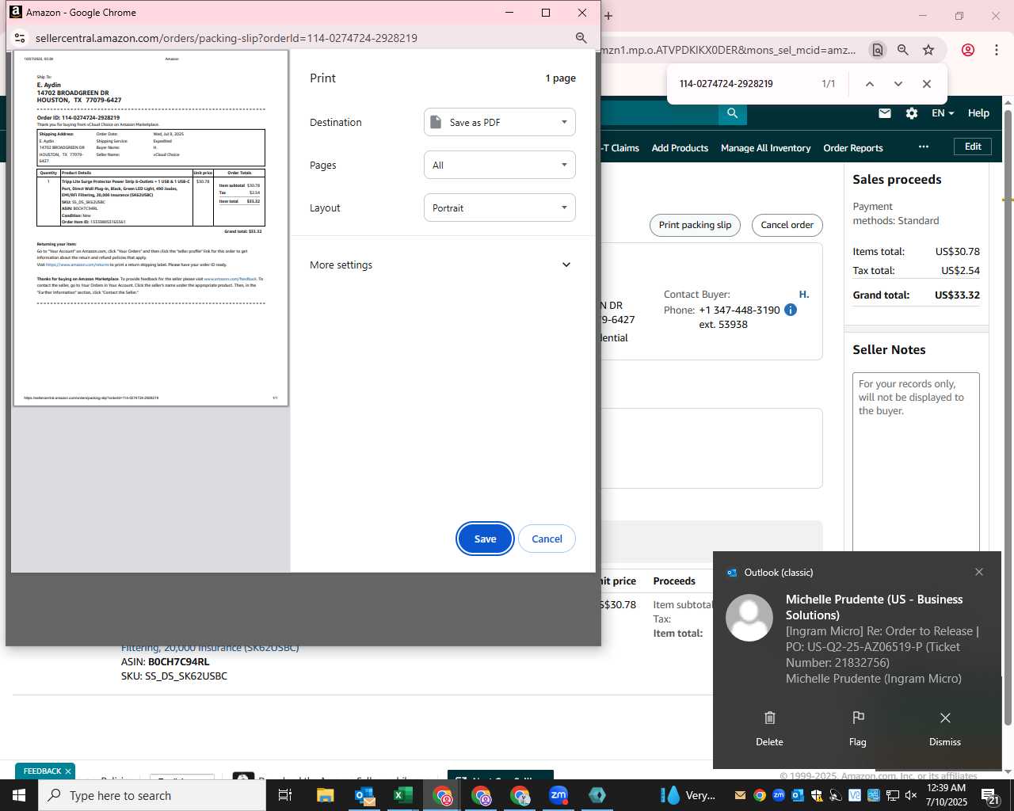Screen dimensions: 1014x811
Task: Click Save in the print dialog
Action: (485, 539)
